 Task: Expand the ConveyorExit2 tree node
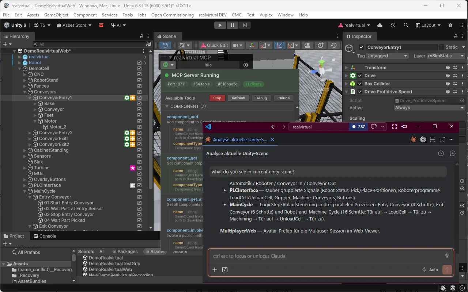[30, 145]
